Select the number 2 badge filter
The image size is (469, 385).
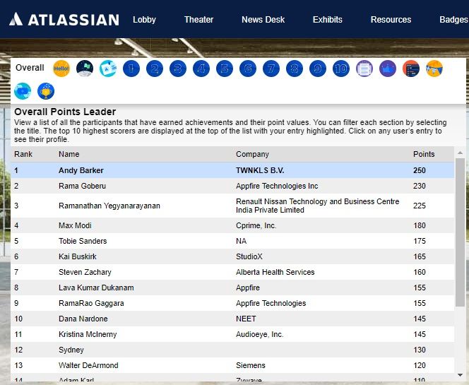[155, 69]
